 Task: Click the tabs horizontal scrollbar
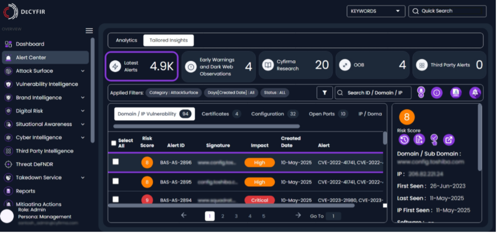pos(207,126)
